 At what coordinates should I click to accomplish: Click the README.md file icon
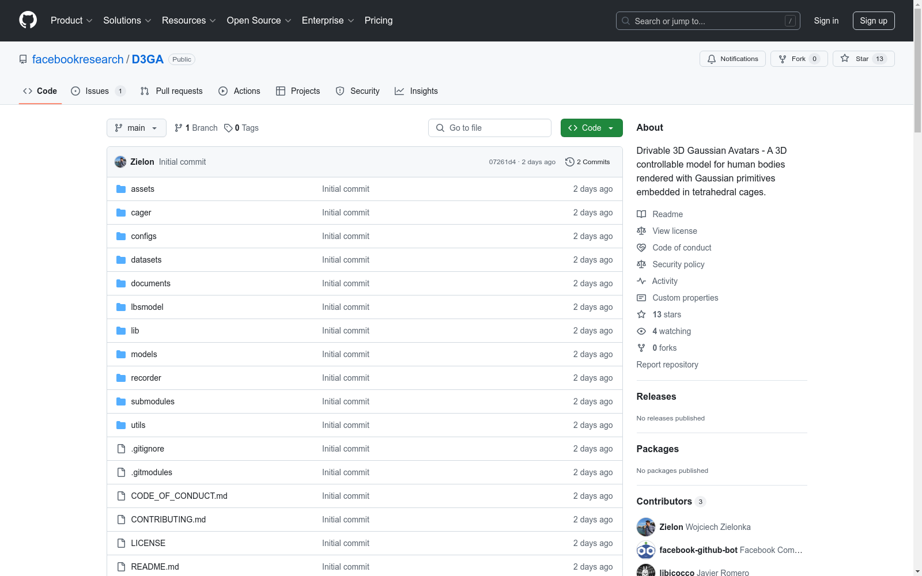(121, 567)
